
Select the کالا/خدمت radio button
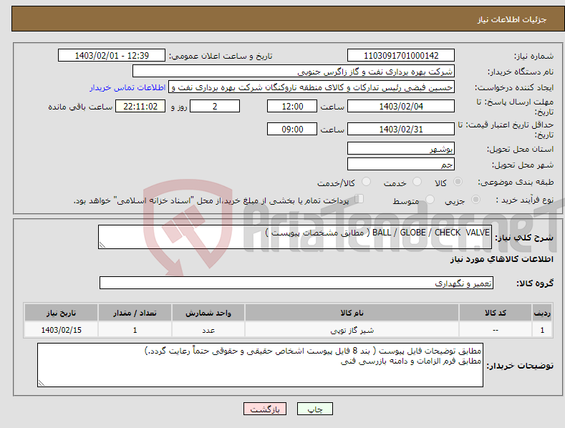pos(366,182)
